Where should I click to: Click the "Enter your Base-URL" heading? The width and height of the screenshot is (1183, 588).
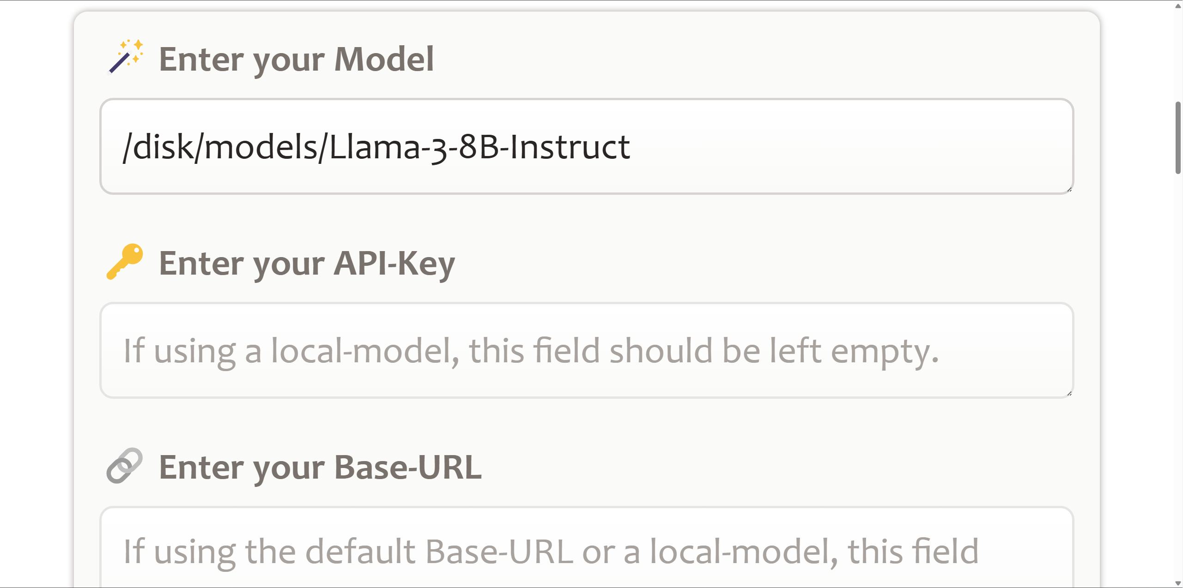(x=320, y=467)
